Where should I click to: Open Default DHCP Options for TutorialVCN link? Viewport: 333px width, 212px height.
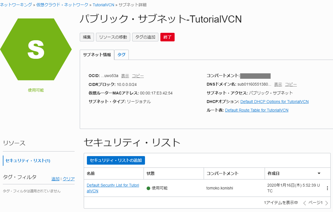click(274, 102)
